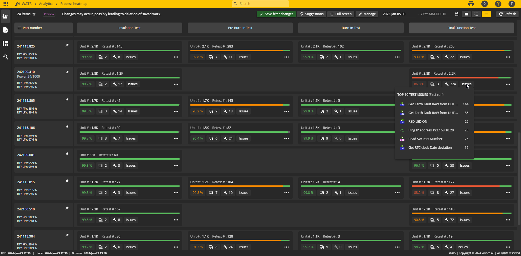Open the dashboards panel icon in the sidebar
Viewport: 521px width, 256px height.
(x=5, y=43)
